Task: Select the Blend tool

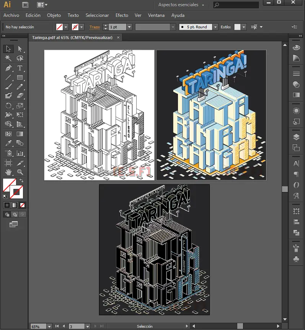Action: tap(20, 143)
